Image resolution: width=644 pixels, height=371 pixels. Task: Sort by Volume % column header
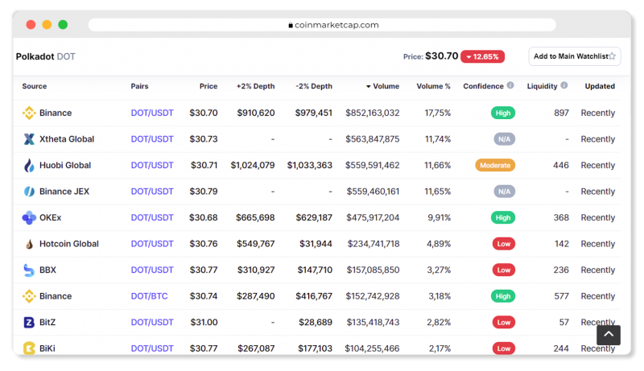click(x=433, y=86)
